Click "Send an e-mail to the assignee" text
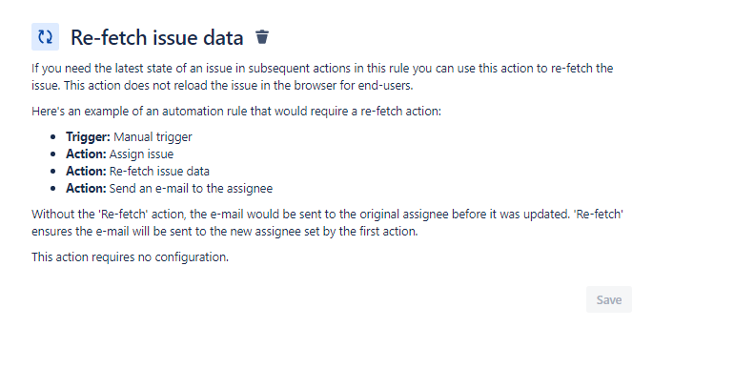Viewport: 734px width, 369px height. 191,188
